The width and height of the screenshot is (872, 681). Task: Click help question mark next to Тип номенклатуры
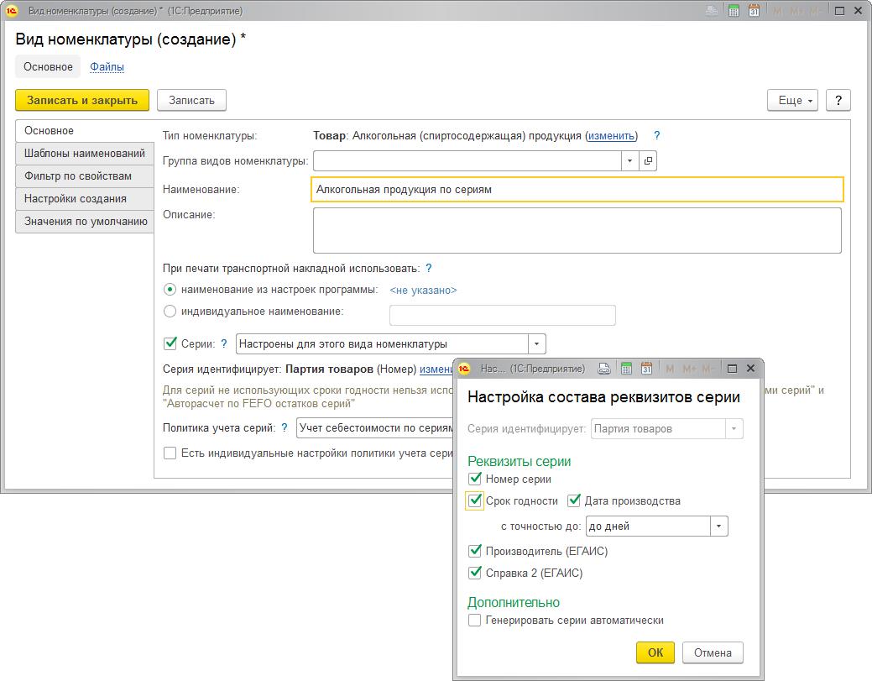click(x=657, y=135)
